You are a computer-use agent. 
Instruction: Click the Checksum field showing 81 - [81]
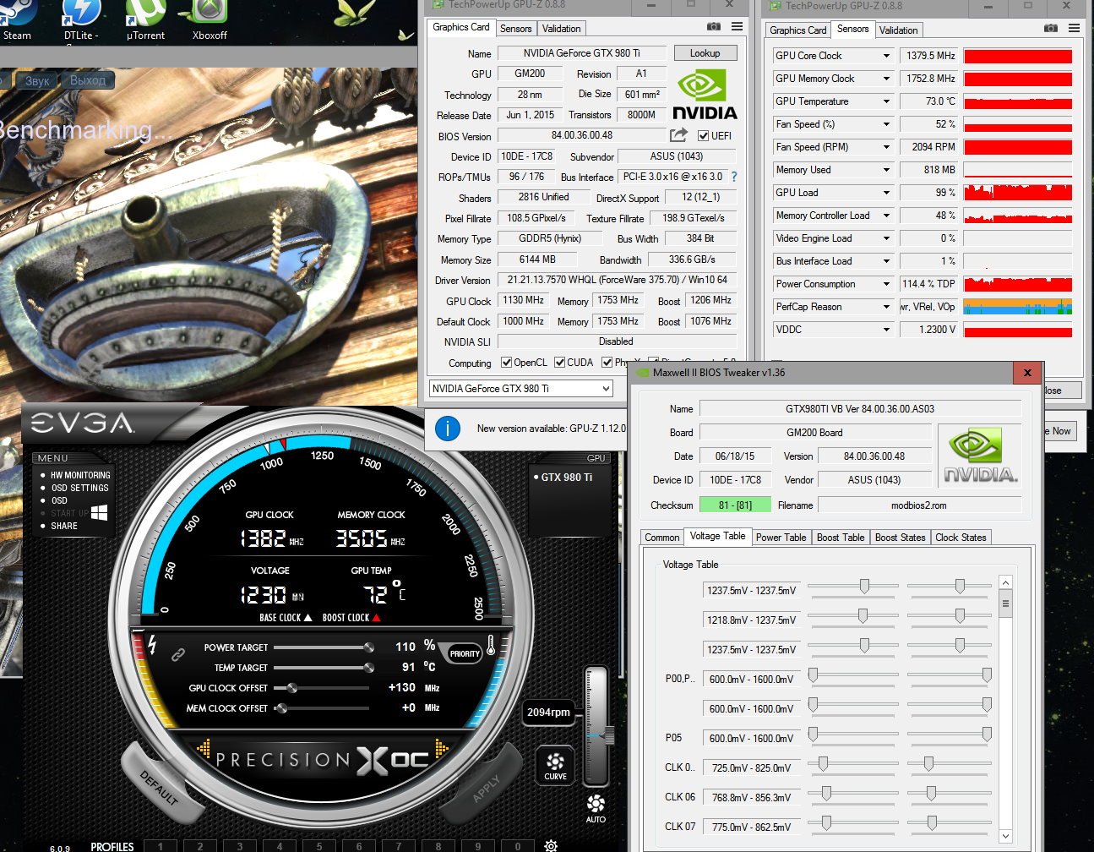735,505
